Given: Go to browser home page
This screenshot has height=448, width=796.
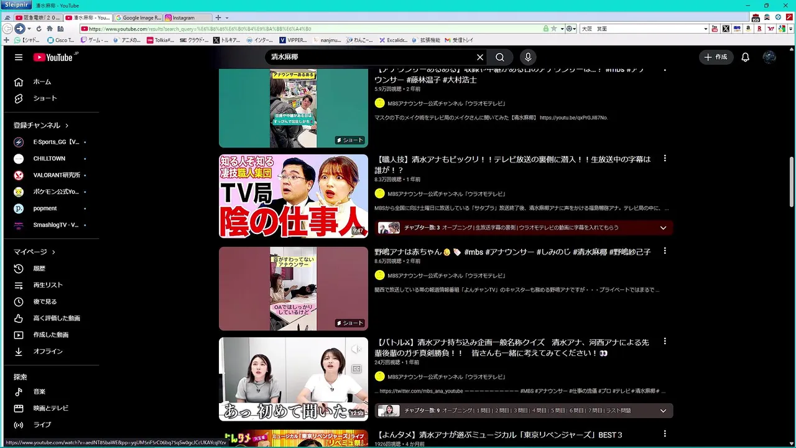Looking at the screenshot, I should coord(50,29).
